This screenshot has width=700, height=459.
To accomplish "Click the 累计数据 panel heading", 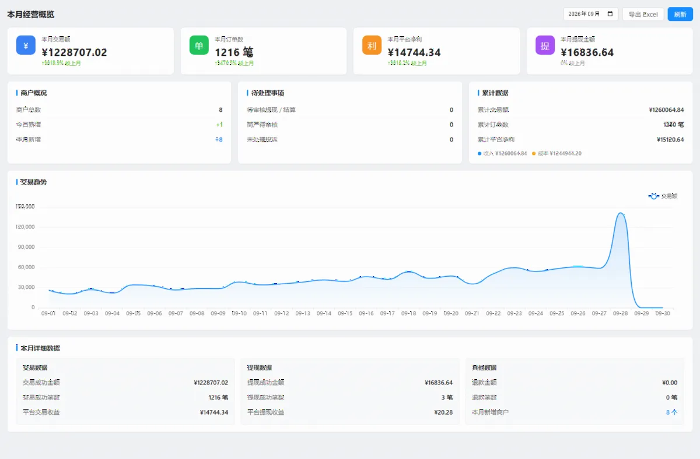I will 495,93.
